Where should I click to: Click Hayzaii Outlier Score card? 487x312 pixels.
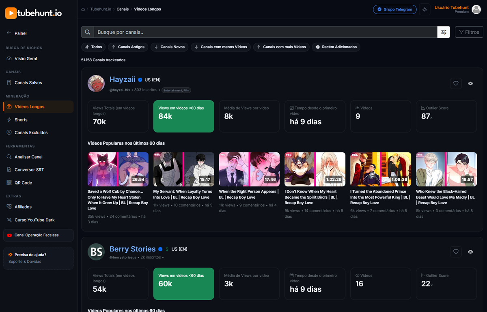(446, 116)
